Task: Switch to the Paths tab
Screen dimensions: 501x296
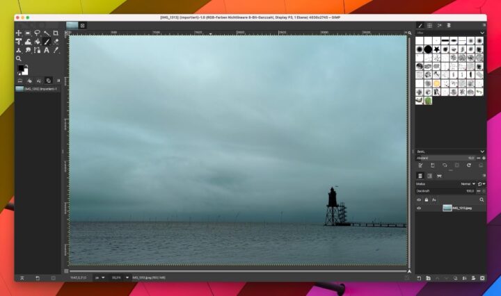Action: coord(439,176)
